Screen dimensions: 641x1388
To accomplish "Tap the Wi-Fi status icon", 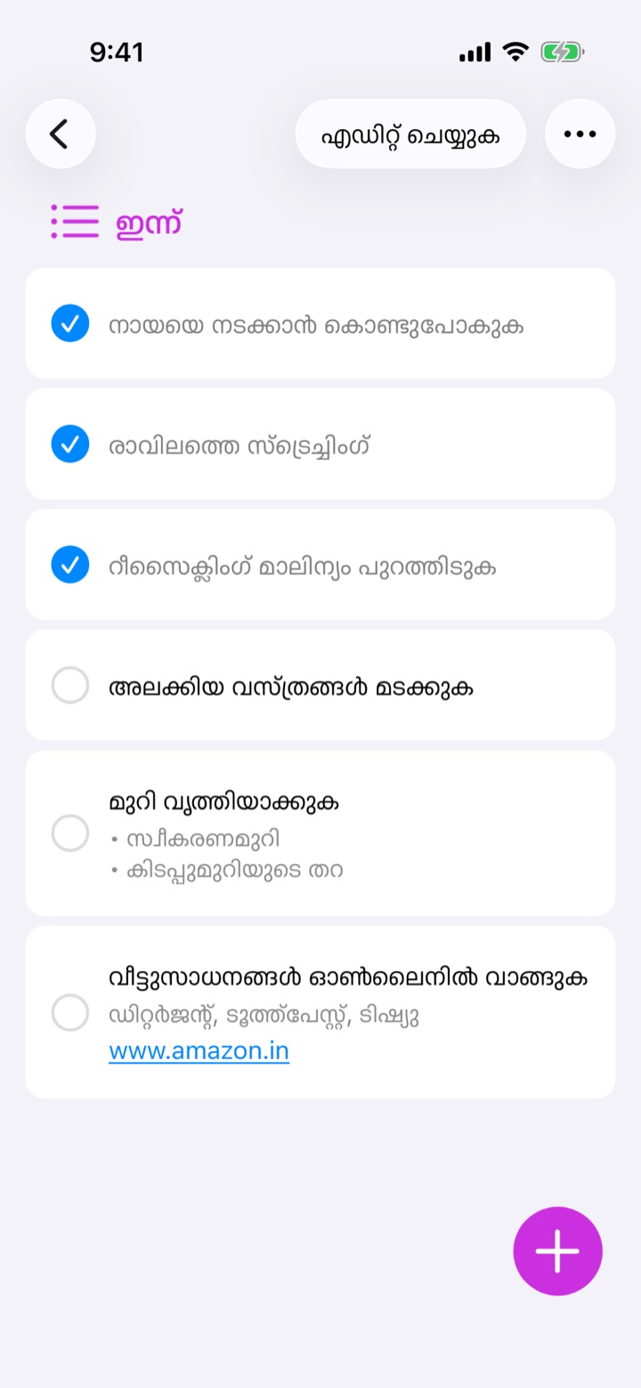I will (x=515, y=53).
